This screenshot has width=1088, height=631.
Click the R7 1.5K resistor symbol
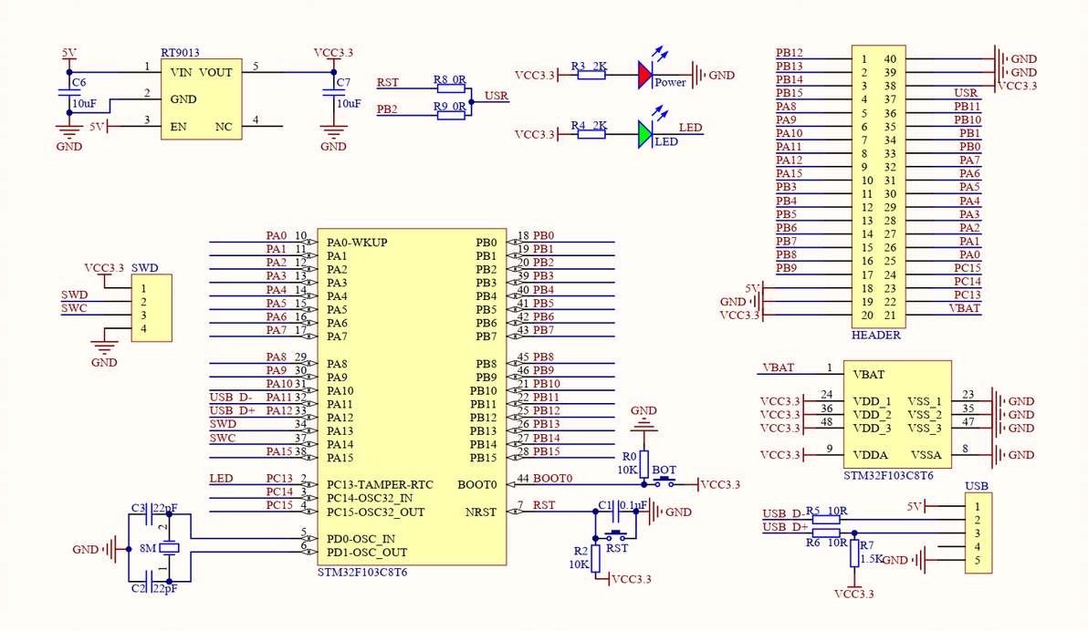pos(854,553)
